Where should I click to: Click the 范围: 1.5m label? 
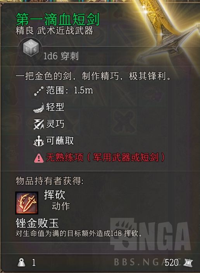[x=69, y=90]
